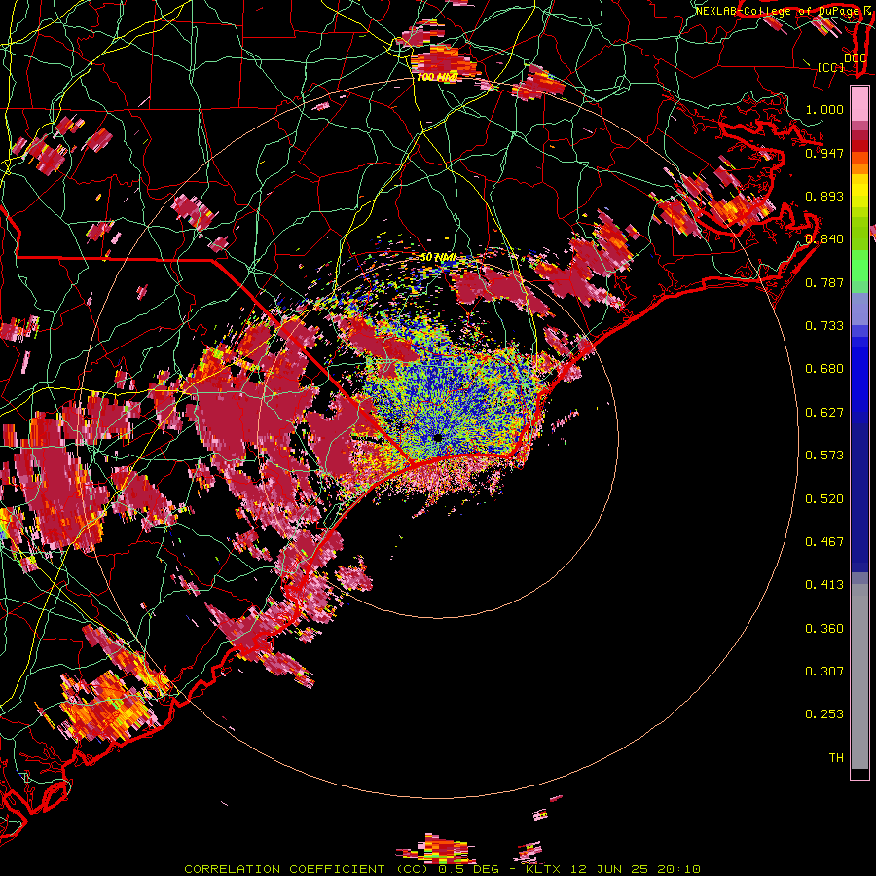Viewport: 876px width, 876px height.
Task: Select the 0.840 scale label
Action: click(824, 239)
